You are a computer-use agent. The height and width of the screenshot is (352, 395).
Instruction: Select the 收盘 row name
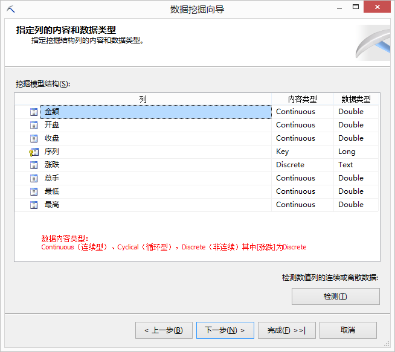pos(156,138)
